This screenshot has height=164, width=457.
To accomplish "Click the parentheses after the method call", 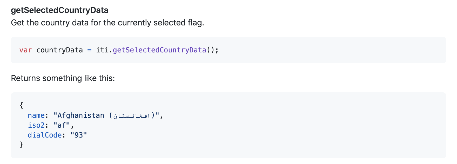I will tap(211, 50).
